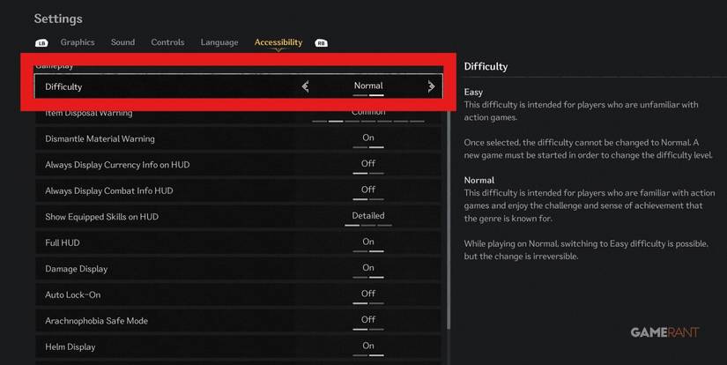Click the settings list vertical scrollbar
Viewport: 727px width, 365px height.
pyautogui.click(x=449, y=220)
